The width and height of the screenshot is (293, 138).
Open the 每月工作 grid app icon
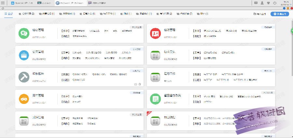click(x=155, y=77)
